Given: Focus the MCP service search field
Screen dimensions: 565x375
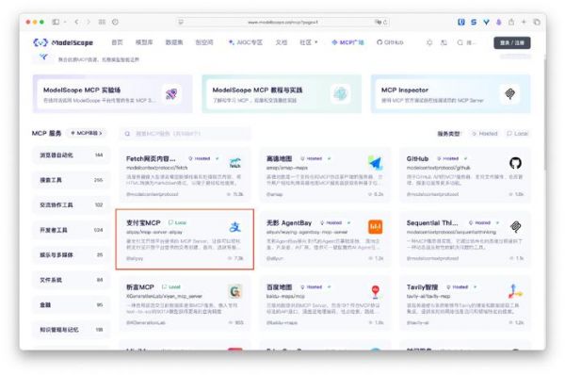Looking at the screenshot, I should [186, 134].
